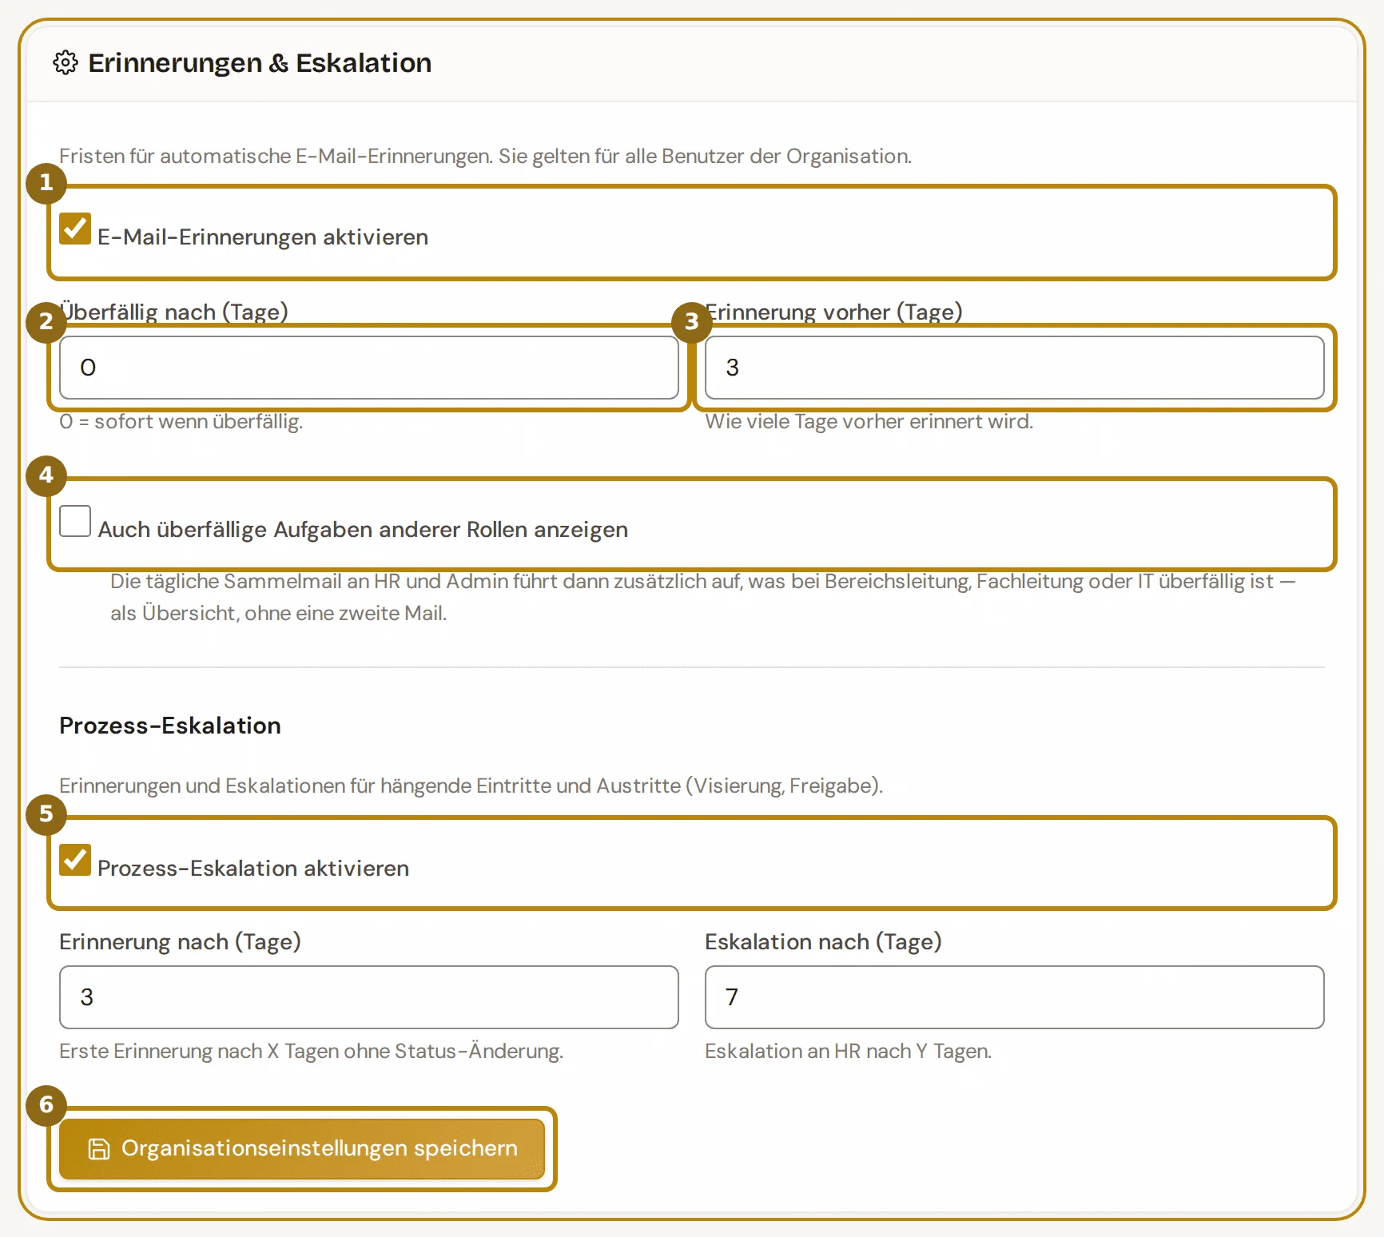Screen dimensions: 1384x1237
Task: Click the E-Mail-Erinnerungen aktivieren label text
Action: point(263,237)
